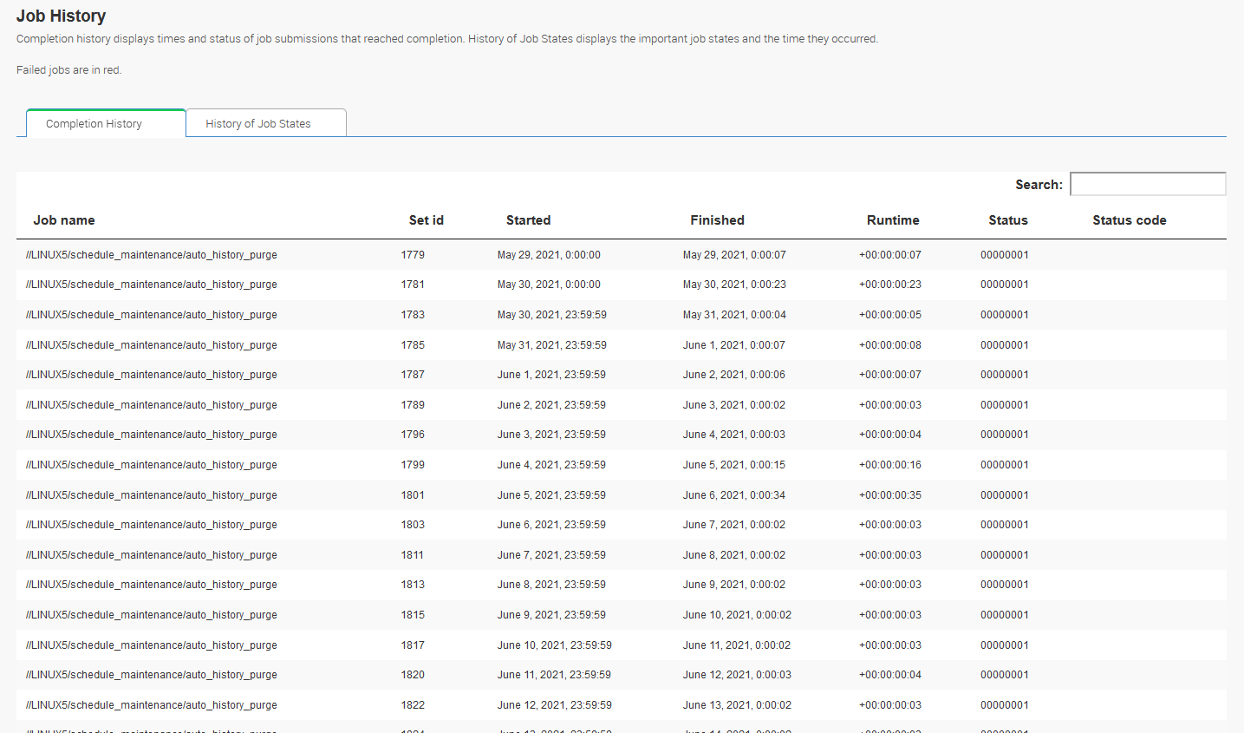Click the Search input field
Image resolution: width=1244 pixels, height=733 pixels.
coord(1147,184)
